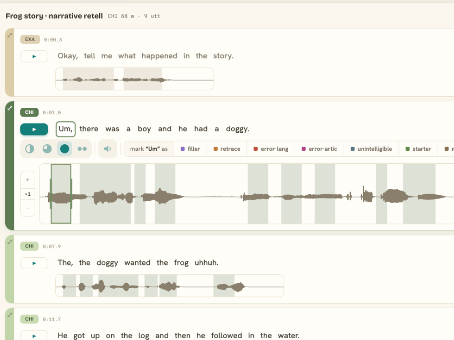This screenshot has height=340, width=454.
Task: Mark "Um" as filler
Action: [x=190, y=148]
